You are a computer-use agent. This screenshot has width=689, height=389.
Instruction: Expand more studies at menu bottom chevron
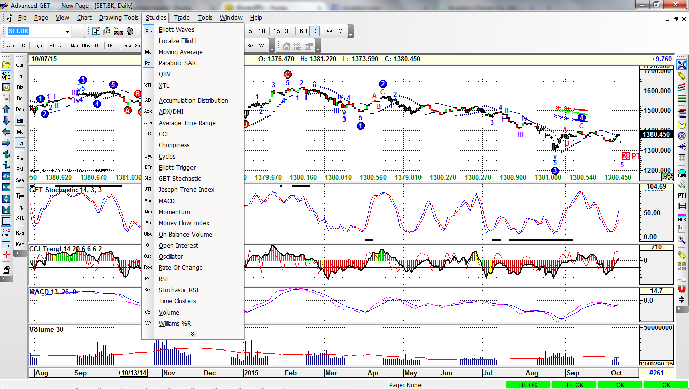(193, 334)
